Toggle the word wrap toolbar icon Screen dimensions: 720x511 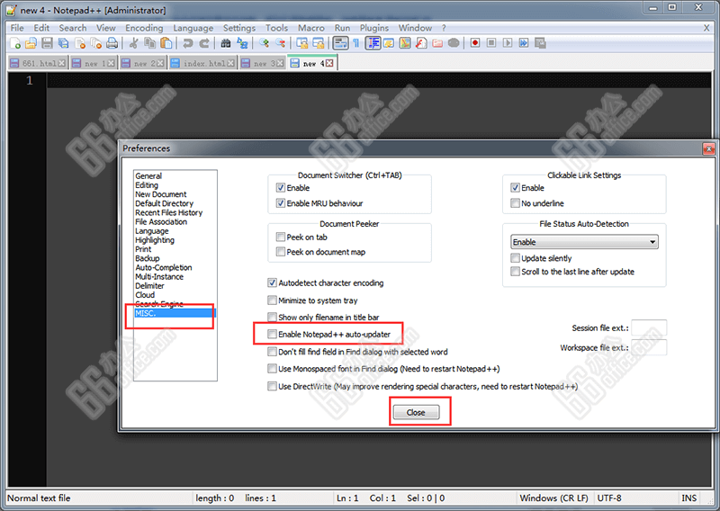[340, 43]
